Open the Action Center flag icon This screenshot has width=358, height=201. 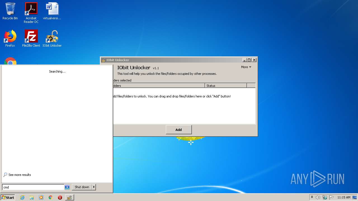pos(331,197)
